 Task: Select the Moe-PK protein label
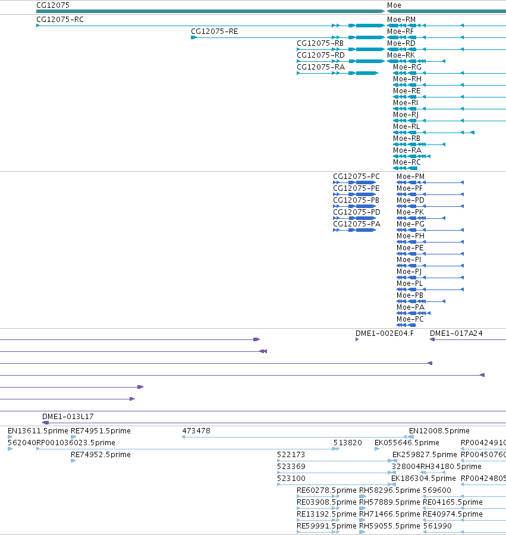[x=410, y=212]
